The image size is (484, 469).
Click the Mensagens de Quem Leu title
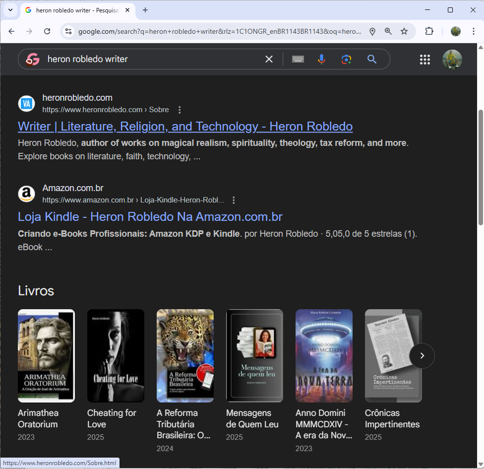click(x=252, y=419)
